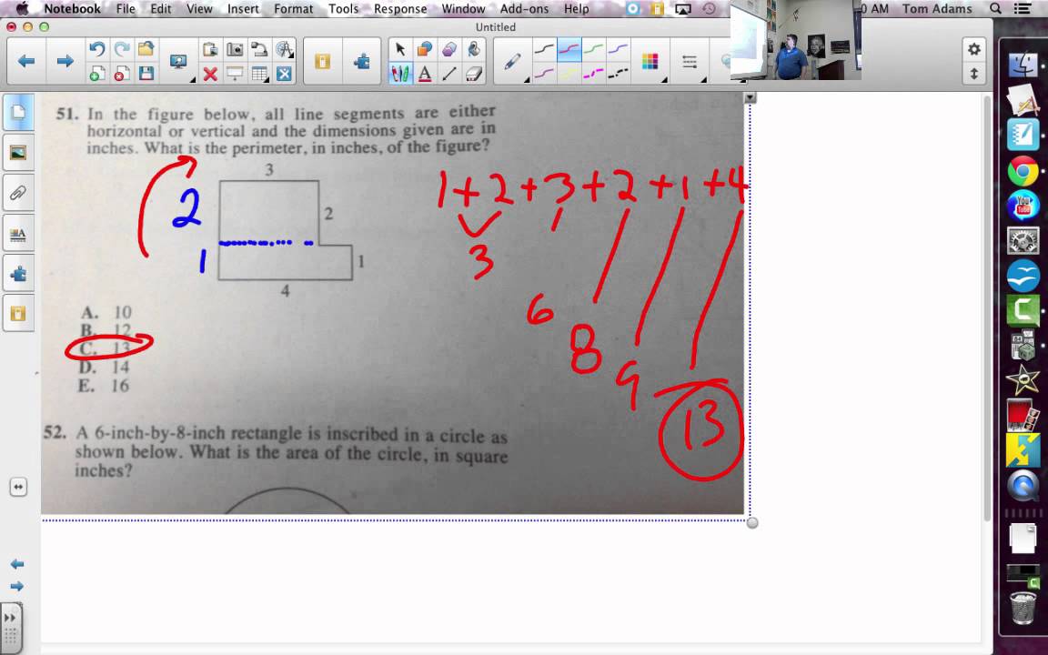Open the Pen Types dropdown
The image size is (1048, 655).
(x=513, y=62)
